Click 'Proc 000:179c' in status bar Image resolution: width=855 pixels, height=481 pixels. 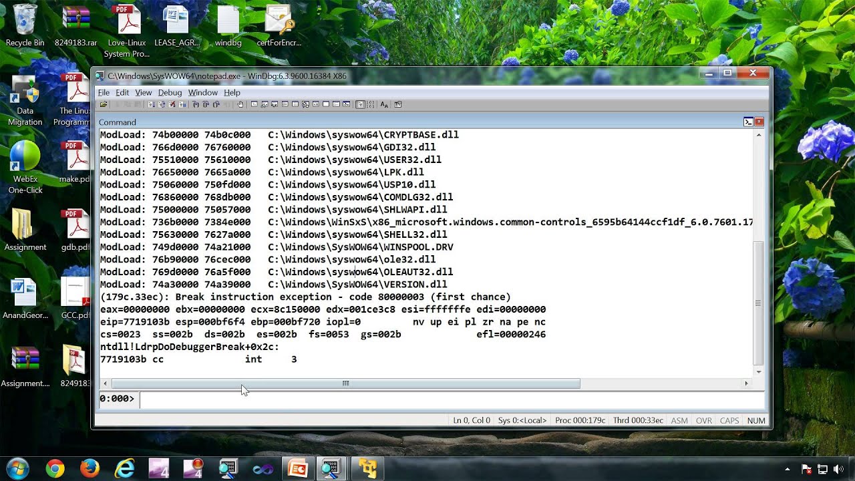tap(580, 420)
